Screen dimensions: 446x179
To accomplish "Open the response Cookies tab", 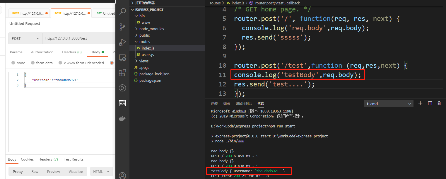I will point(27,159).
